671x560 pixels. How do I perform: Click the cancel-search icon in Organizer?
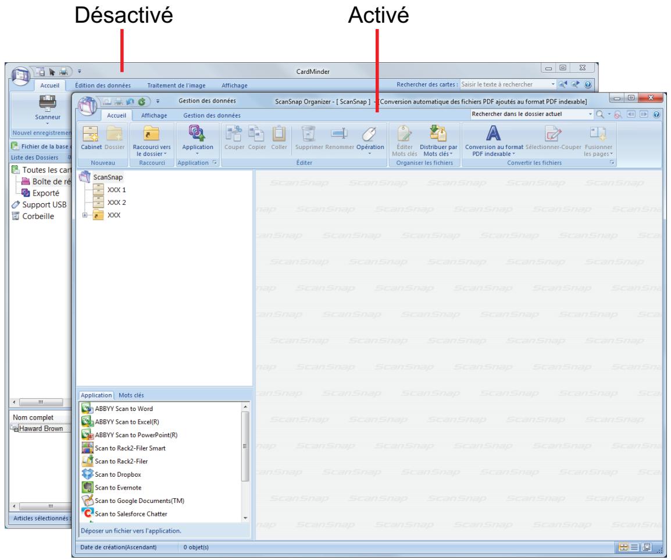(618, 115)
